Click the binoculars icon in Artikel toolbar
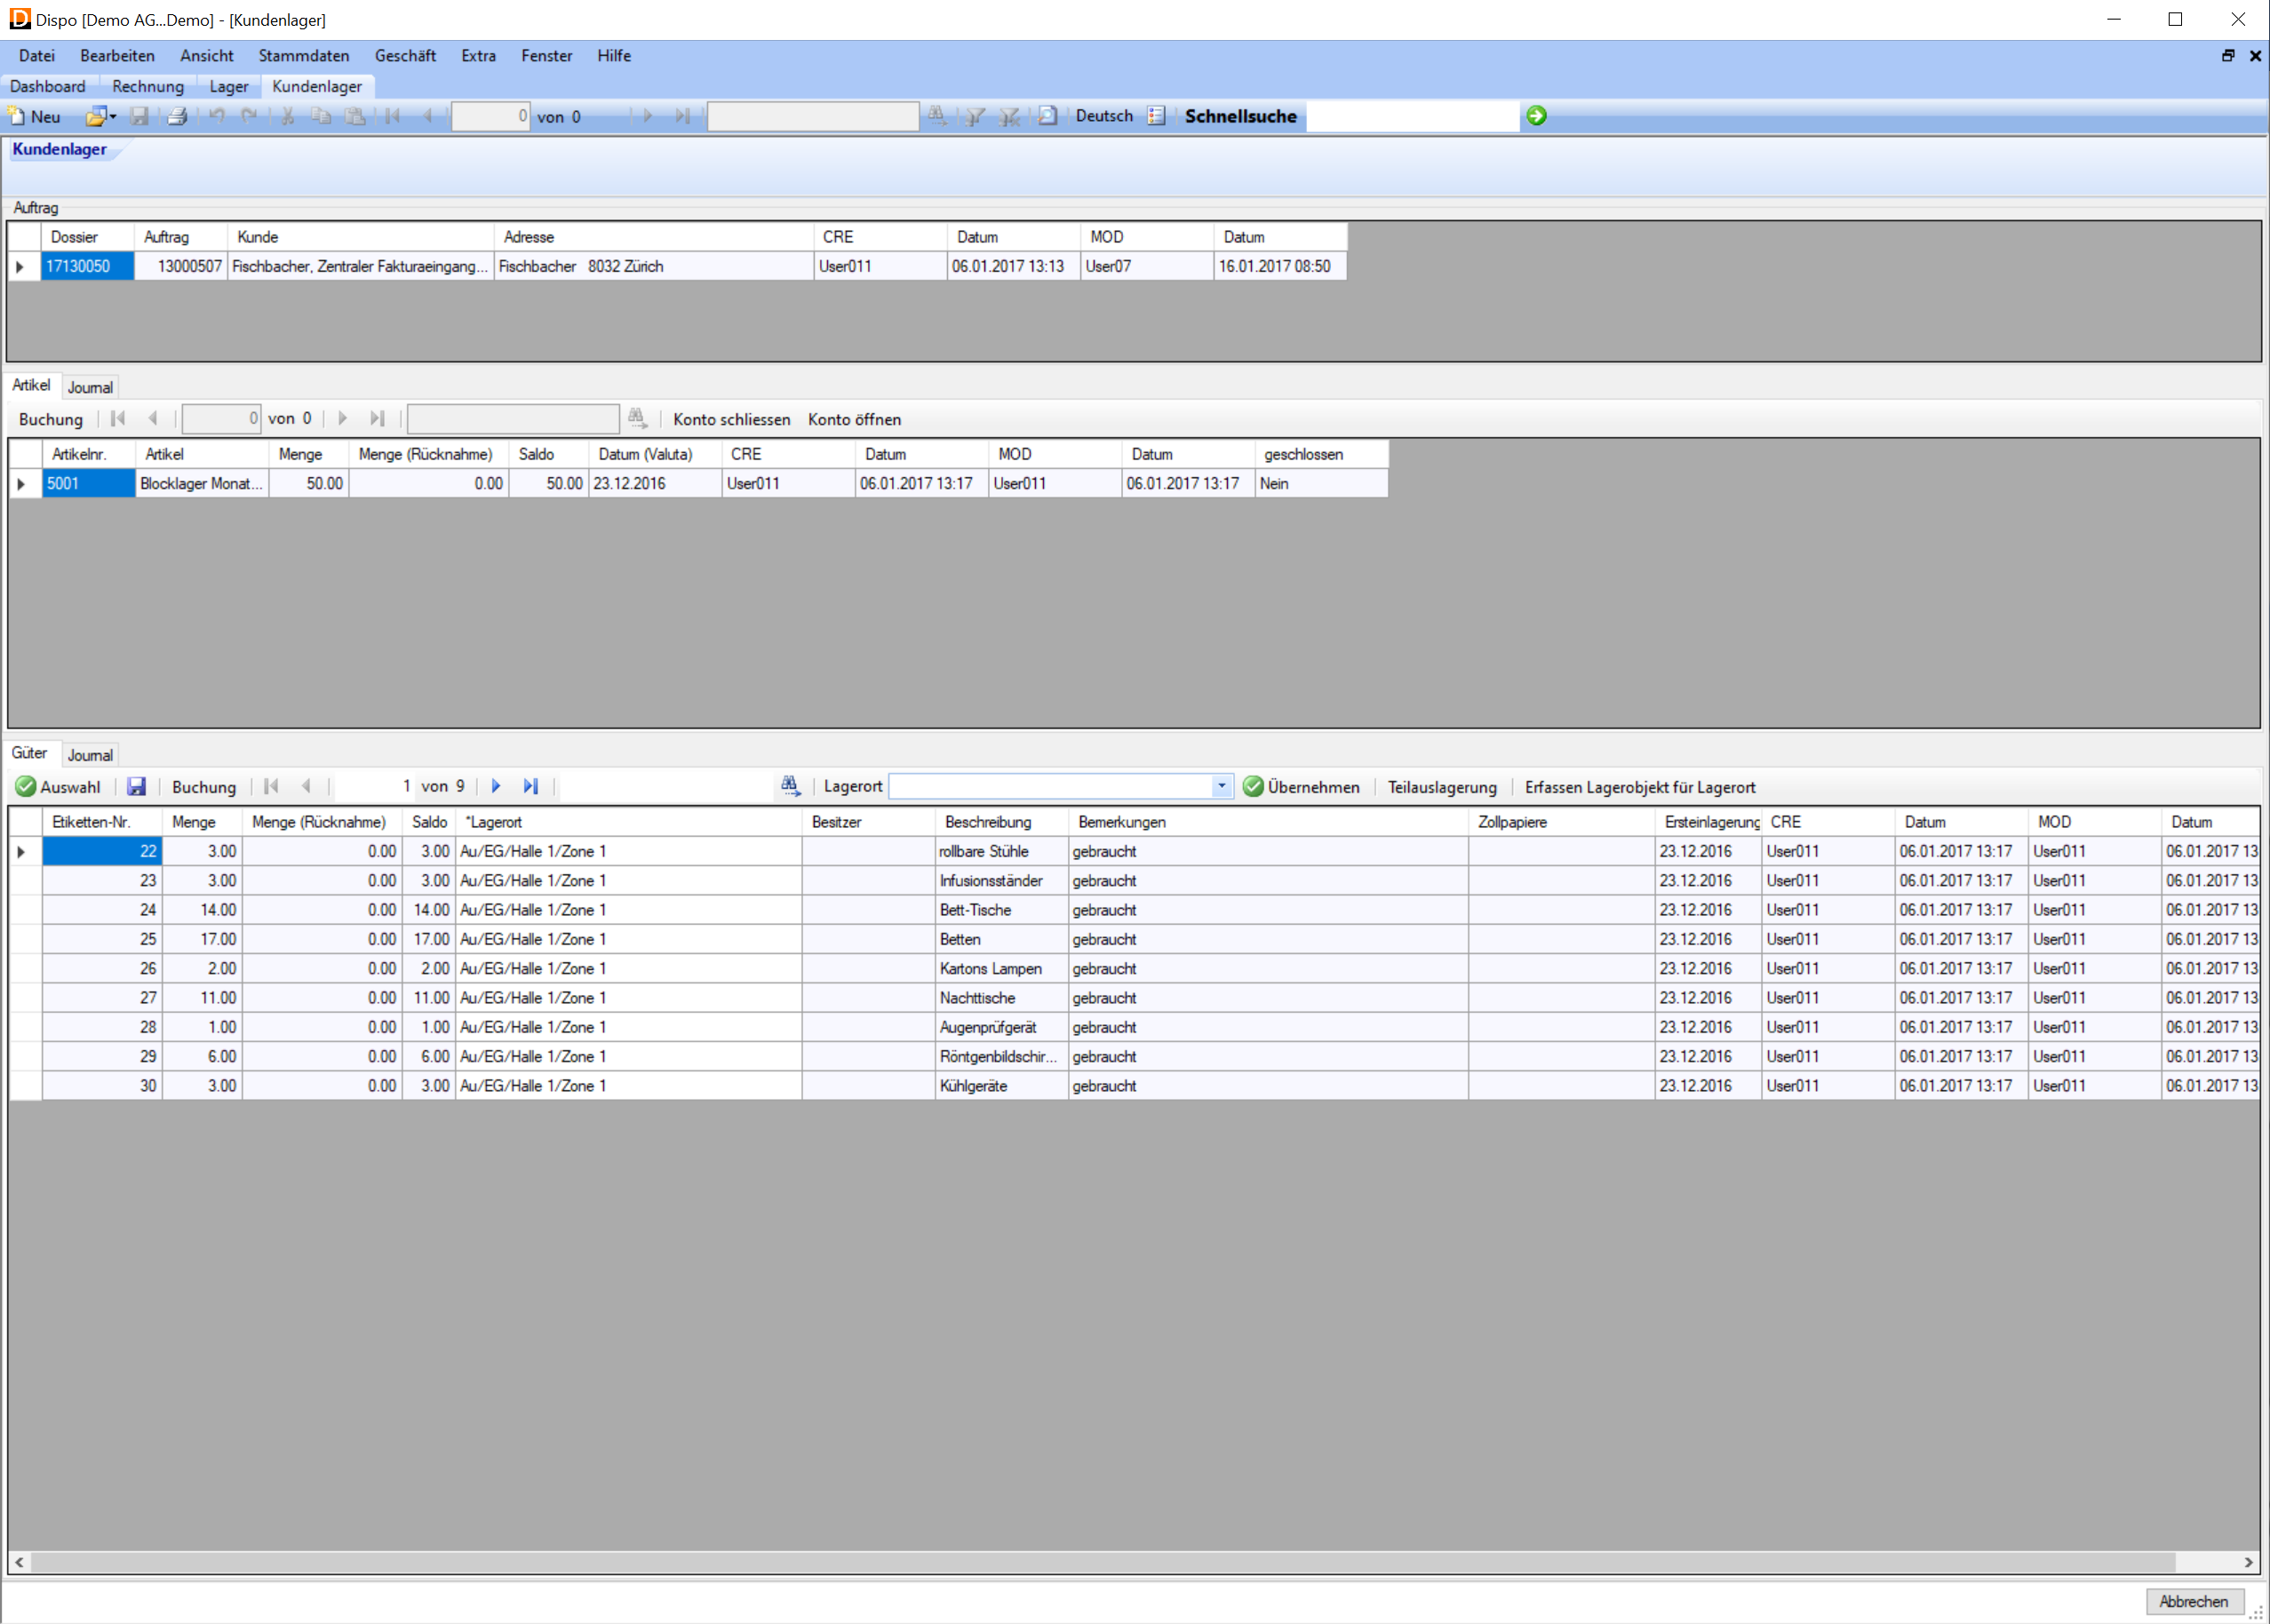 coord(637,418)
